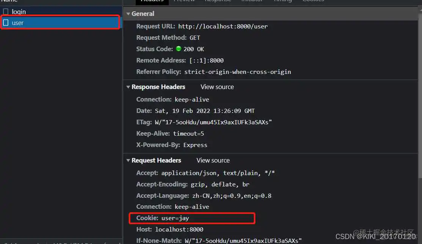Click the Name column header

(9, 1)
